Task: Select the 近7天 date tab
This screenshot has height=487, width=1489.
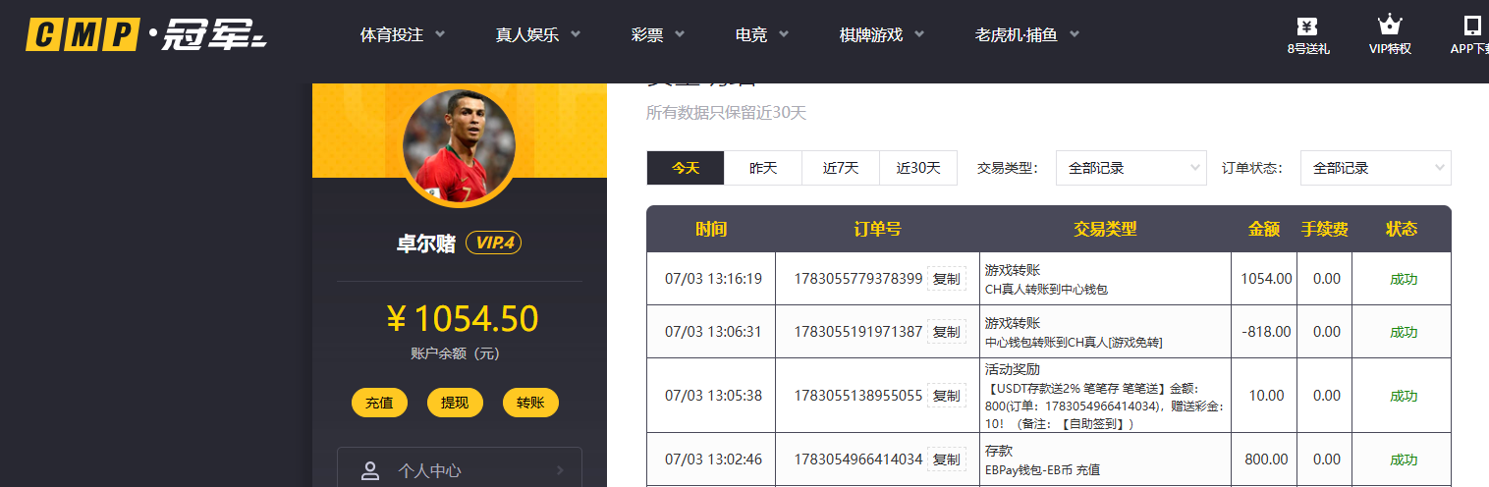Action: (x=841, y=168)
